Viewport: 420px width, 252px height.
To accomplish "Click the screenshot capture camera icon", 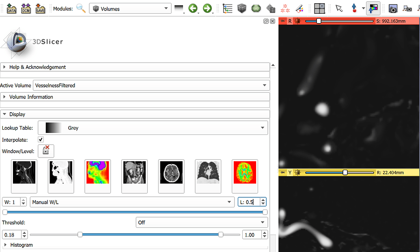I will pos(392,8).
